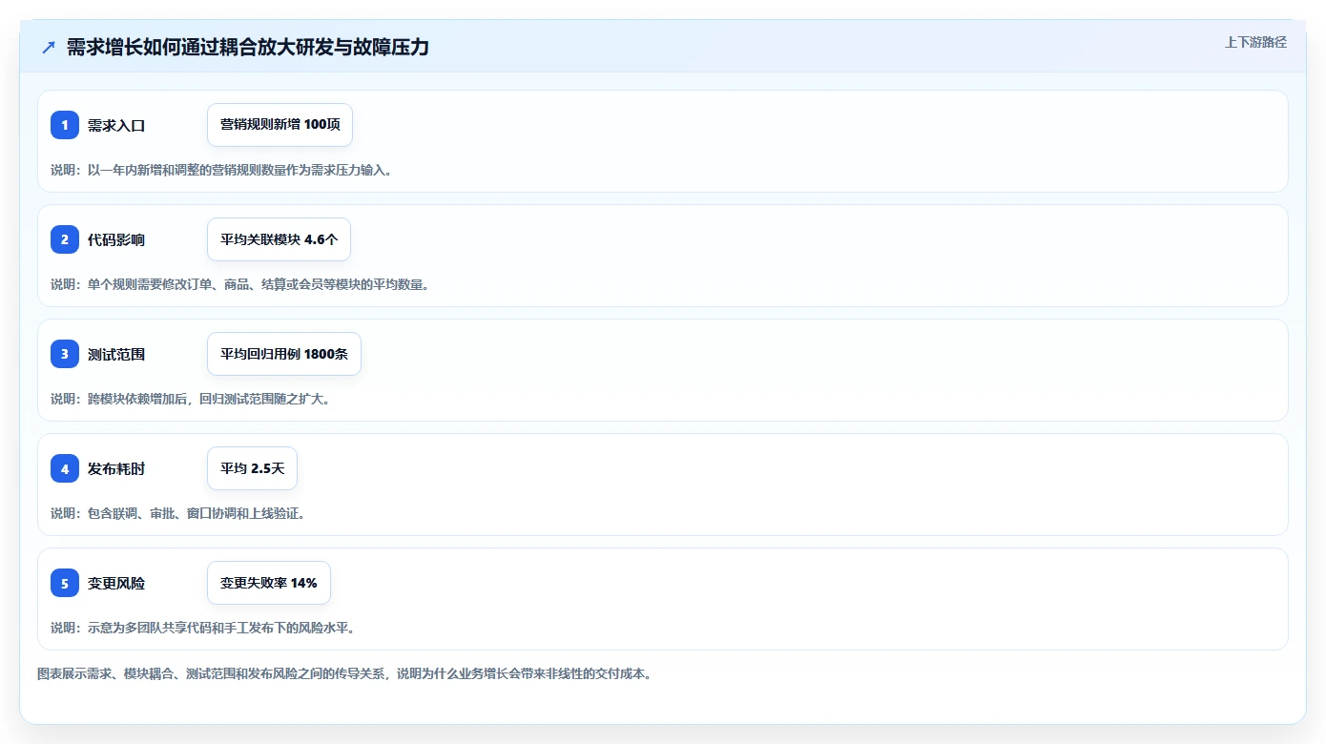1326x744 pixels.
Task: Click the 变更失败率 14% chip
Action: point(269,583)
